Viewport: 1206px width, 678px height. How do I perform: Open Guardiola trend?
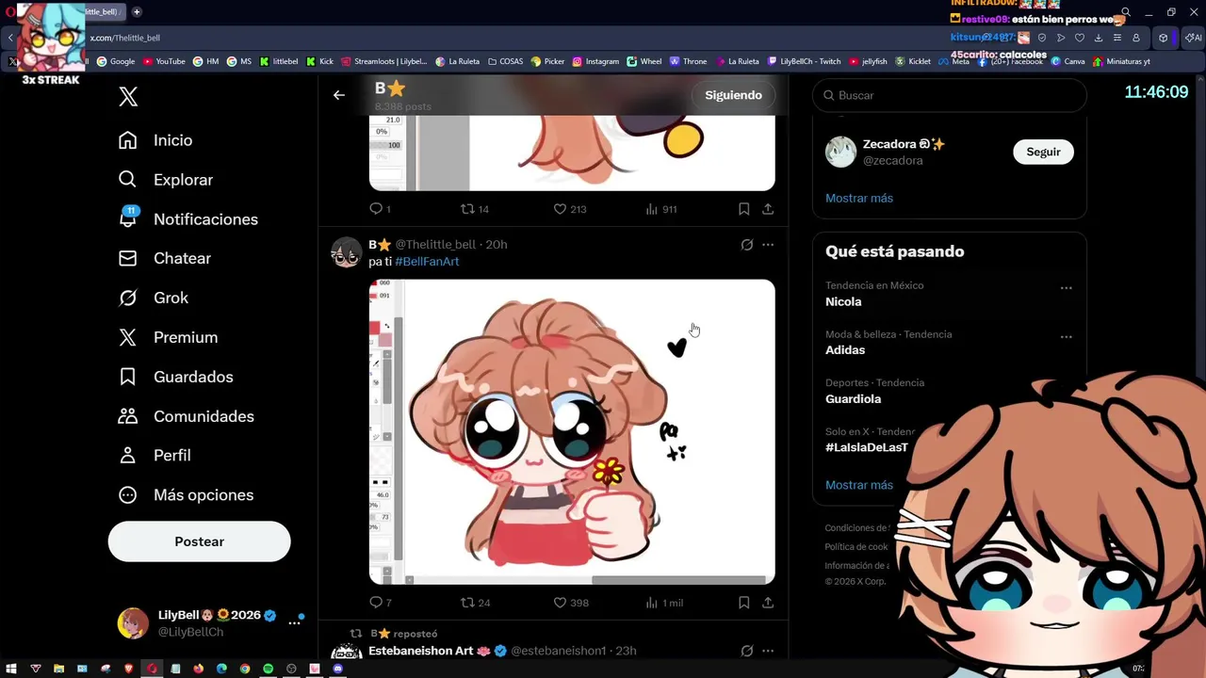coord(853,399)
